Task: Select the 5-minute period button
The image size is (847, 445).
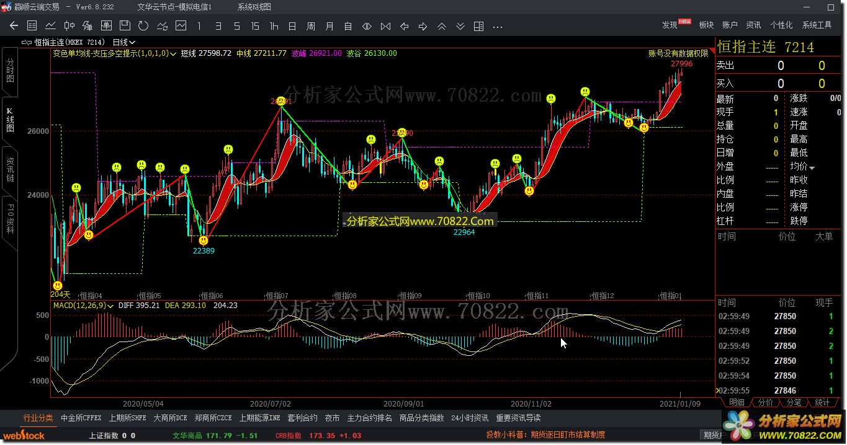Action: [236, 26]
